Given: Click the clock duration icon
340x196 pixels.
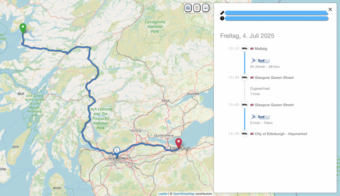Looking at the screenshot, I should click(x=222, y=18).
